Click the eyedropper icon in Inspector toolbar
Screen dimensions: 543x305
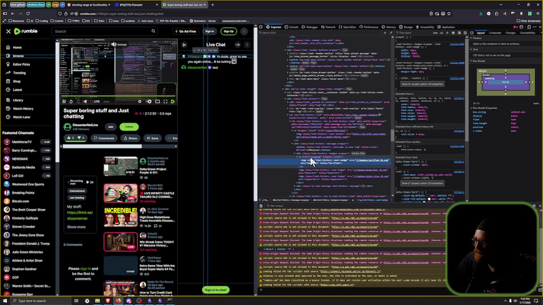390,33
